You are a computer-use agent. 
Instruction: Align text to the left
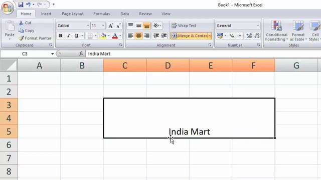[x=130, y=35]
